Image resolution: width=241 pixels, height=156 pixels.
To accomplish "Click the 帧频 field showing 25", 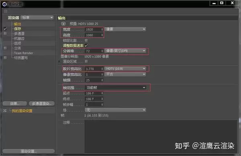I will click(93, 80).
